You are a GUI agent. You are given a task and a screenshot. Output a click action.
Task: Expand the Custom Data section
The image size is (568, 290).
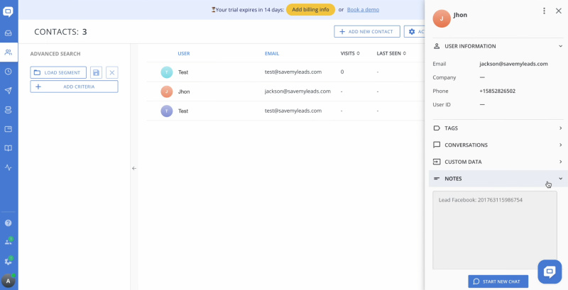tap(498, 162)
